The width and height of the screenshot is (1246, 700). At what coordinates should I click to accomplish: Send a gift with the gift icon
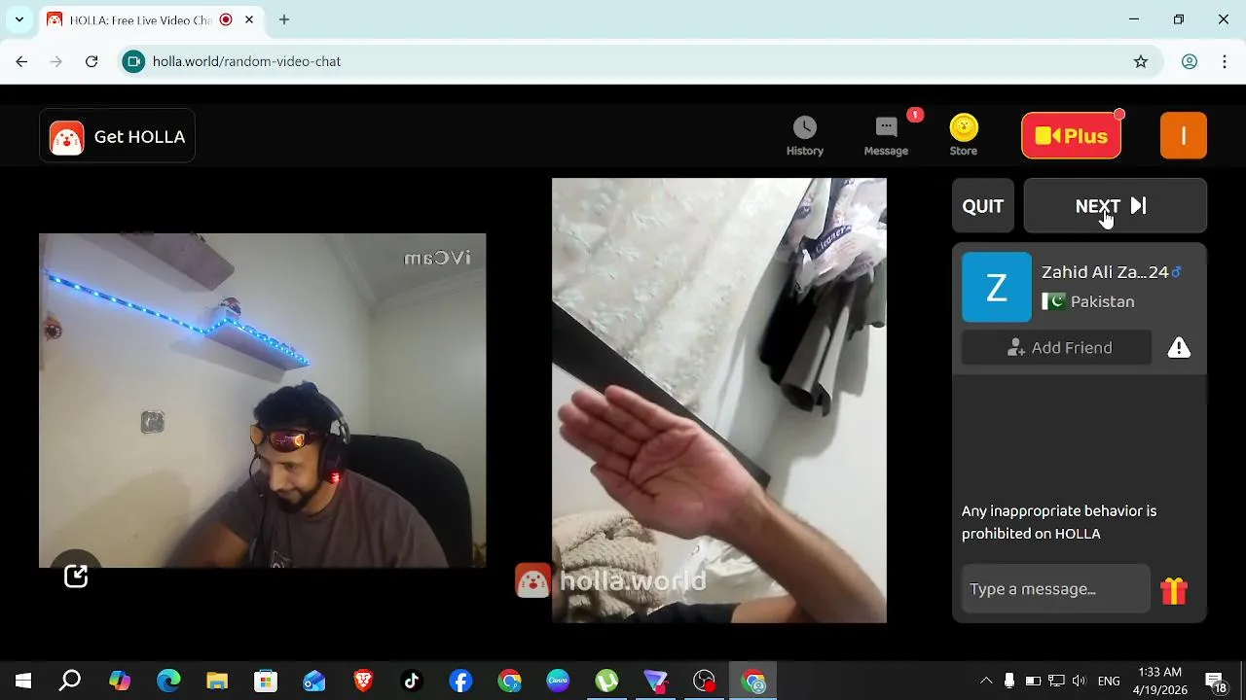pos(1174,590)
